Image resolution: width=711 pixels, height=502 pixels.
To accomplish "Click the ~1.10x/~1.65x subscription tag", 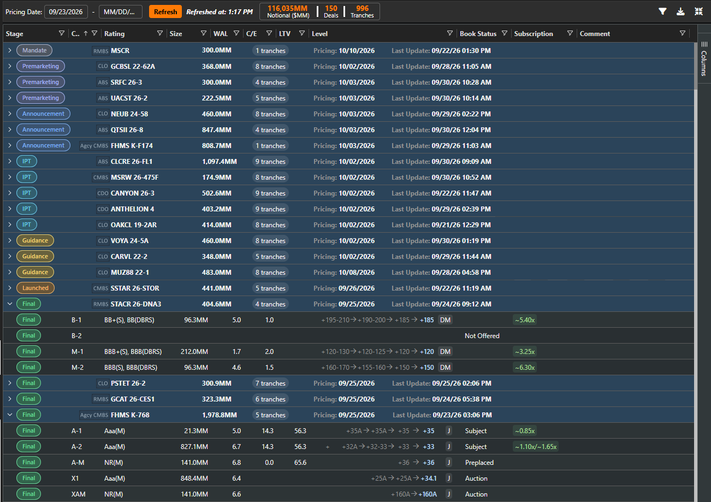I will point(535,447).
